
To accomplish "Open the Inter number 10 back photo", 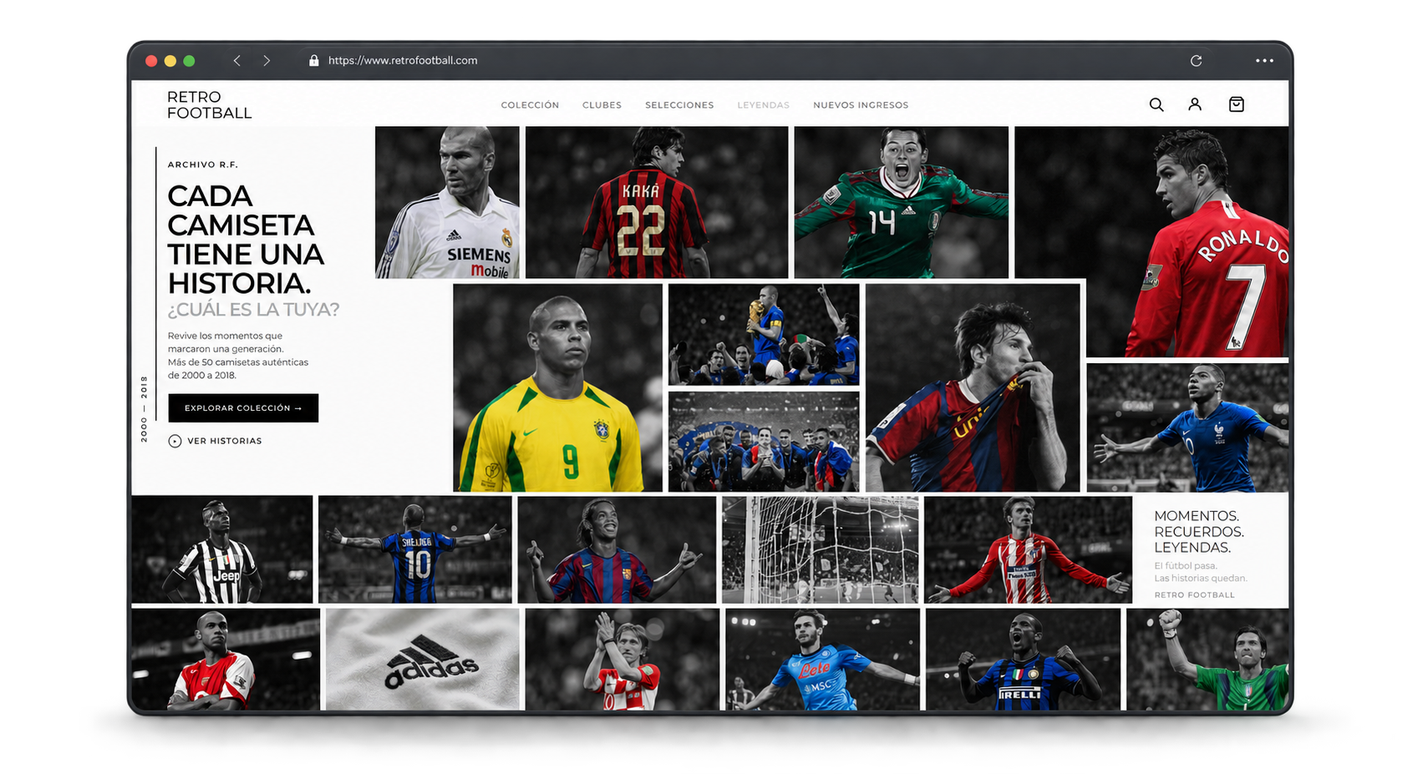I will coord(415,549).
